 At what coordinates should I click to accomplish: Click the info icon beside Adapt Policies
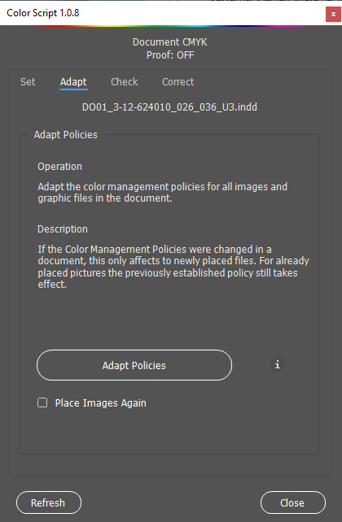(x=277, y=365)
